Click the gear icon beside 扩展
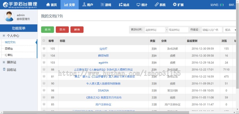The width and height of the screenshot is (239, 114). (x=175, y=5)
